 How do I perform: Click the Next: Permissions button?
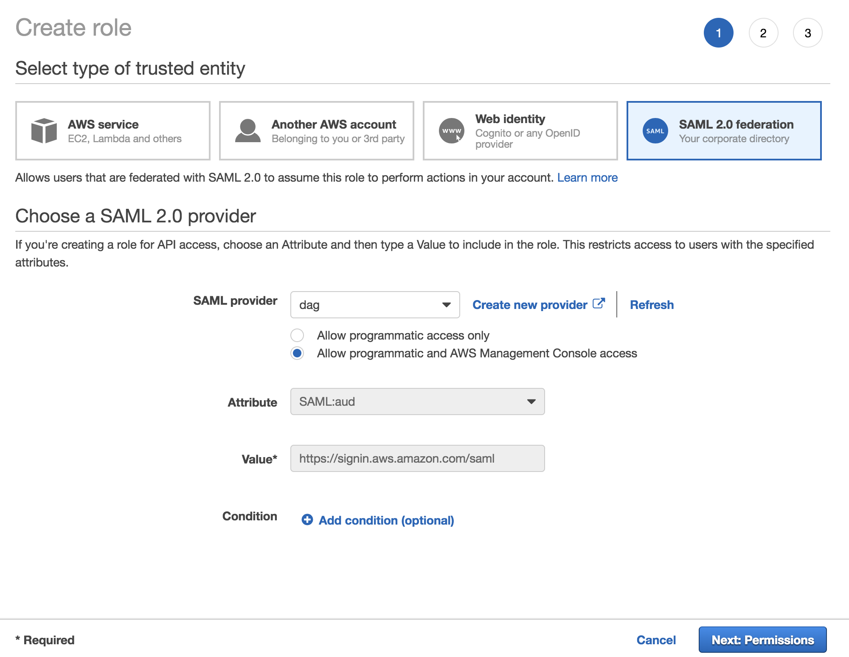pos(762,640)
